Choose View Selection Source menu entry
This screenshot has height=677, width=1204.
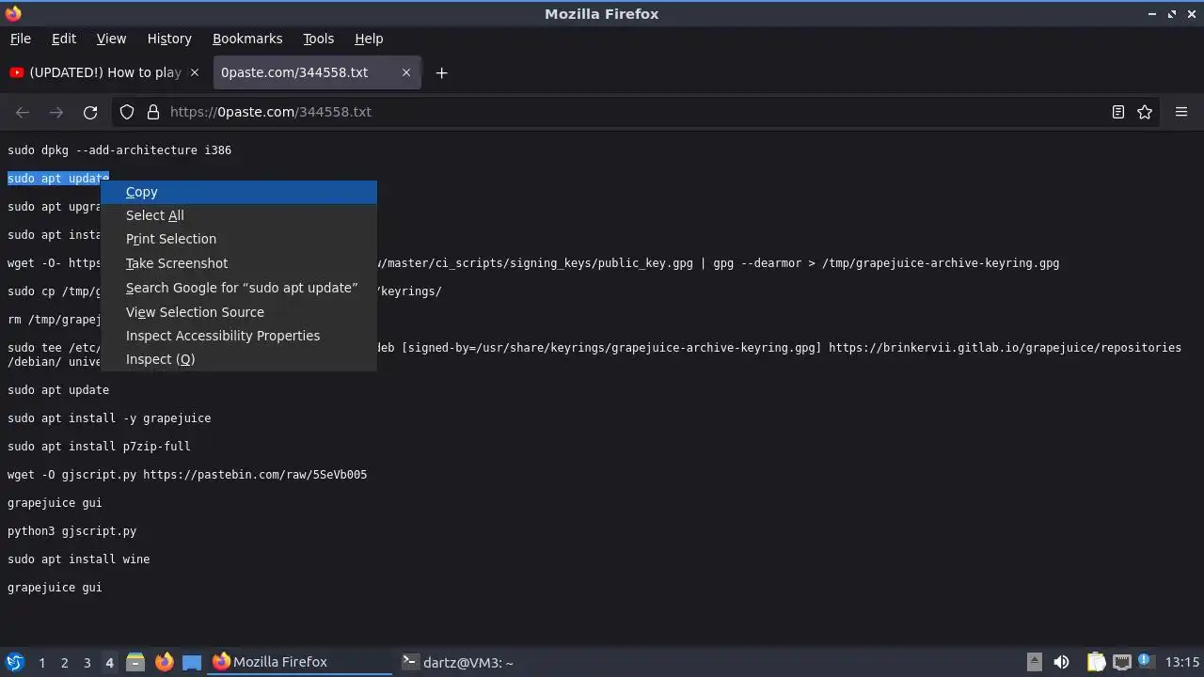[x=239, y=312]
